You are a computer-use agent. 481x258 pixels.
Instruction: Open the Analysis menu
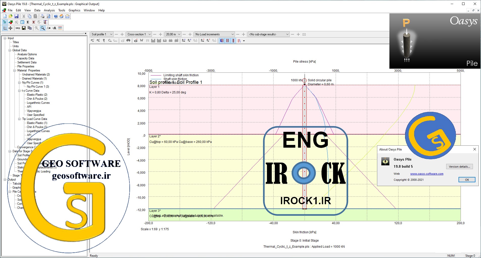point(49,10)
